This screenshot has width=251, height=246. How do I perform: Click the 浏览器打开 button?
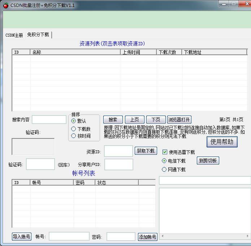click(179, 120)
